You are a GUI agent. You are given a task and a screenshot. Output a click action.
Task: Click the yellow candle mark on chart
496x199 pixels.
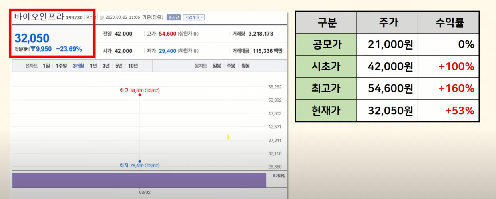[228, 137]
